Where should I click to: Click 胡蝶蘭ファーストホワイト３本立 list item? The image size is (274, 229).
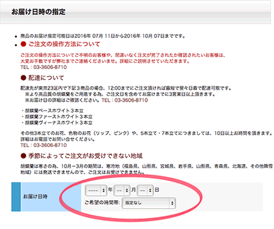tap(58, 117)
